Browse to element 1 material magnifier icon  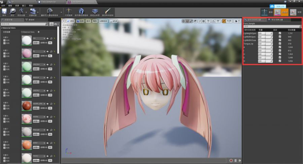(x=51, y=51)
